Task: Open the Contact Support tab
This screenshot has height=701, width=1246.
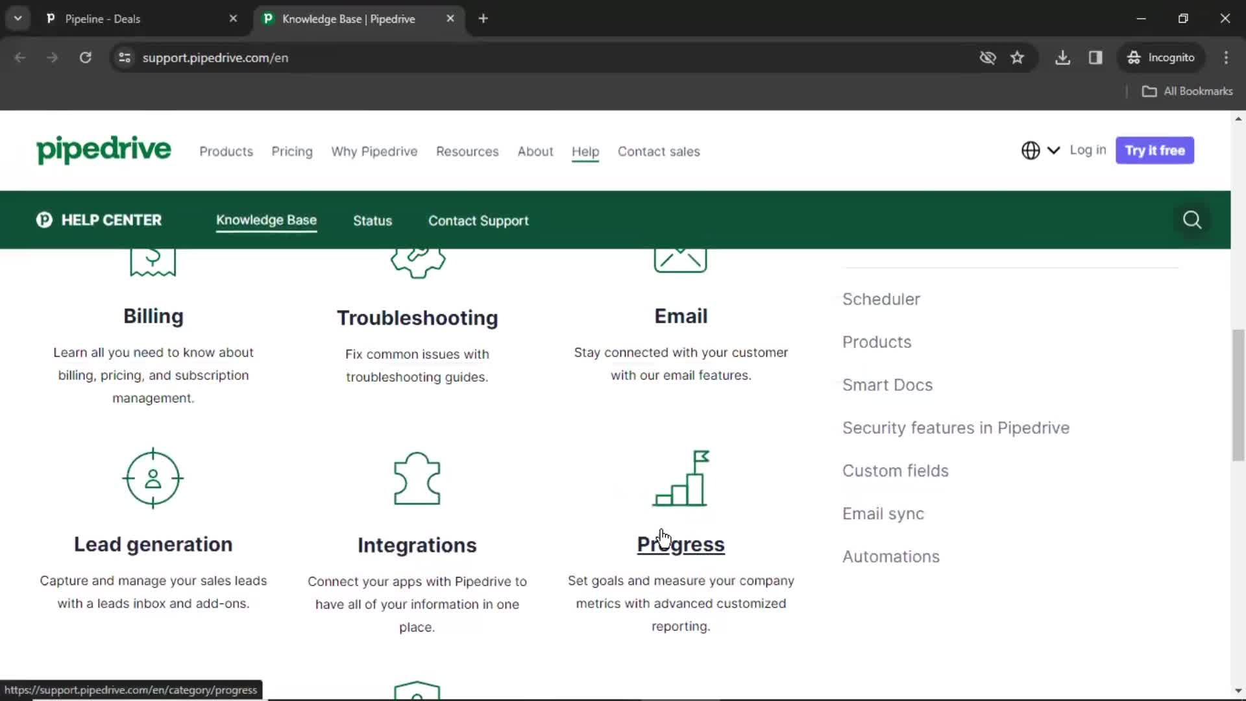Action: [478, 221]
